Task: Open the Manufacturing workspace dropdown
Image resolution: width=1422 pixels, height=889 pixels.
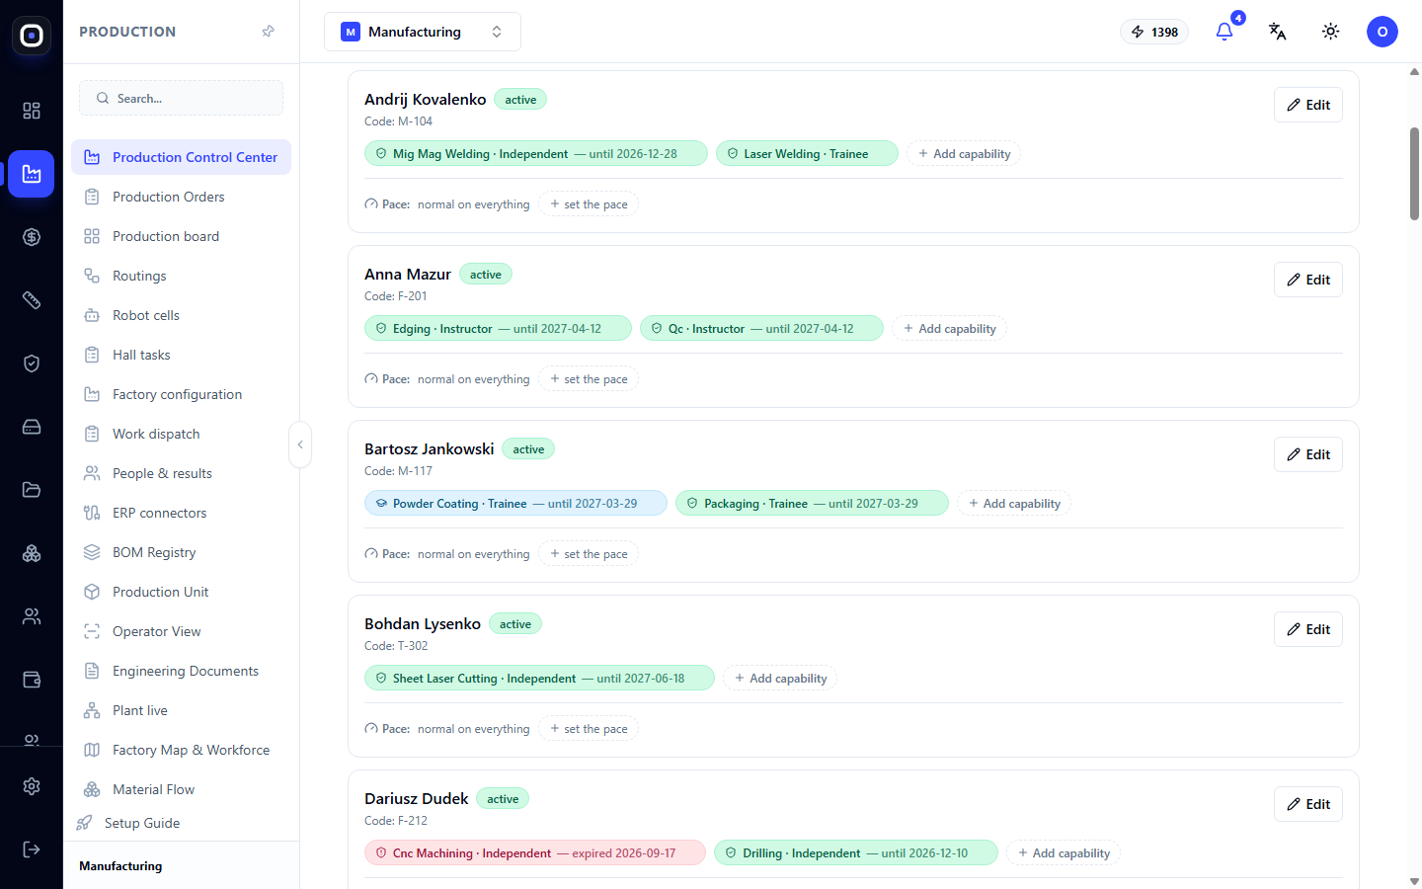Action: [x=423, y=32]
